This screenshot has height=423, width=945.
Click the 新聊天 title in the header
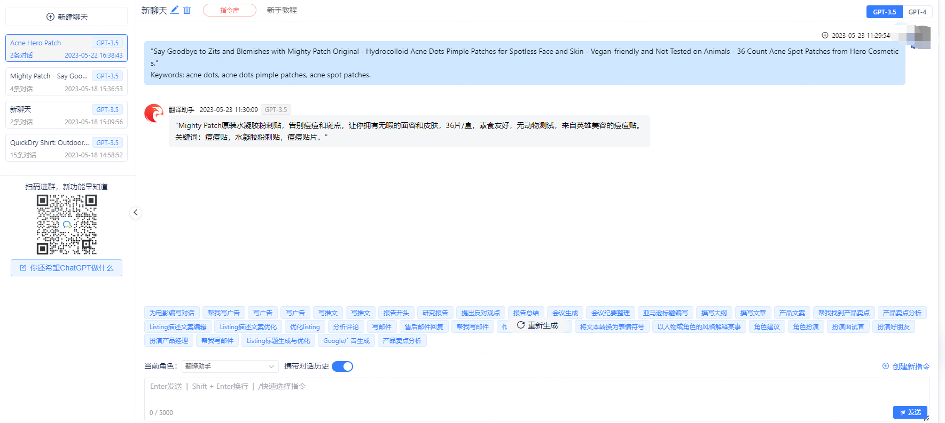pos(154,10)
